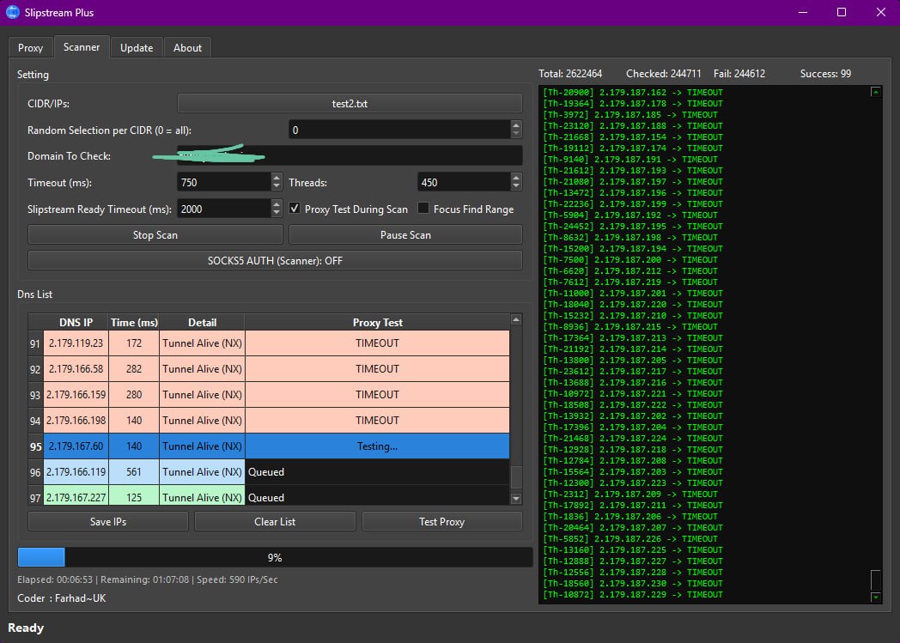Screen dimensions: 900x643
Task: Click the Detail column header
Action: tap(202, 323)
